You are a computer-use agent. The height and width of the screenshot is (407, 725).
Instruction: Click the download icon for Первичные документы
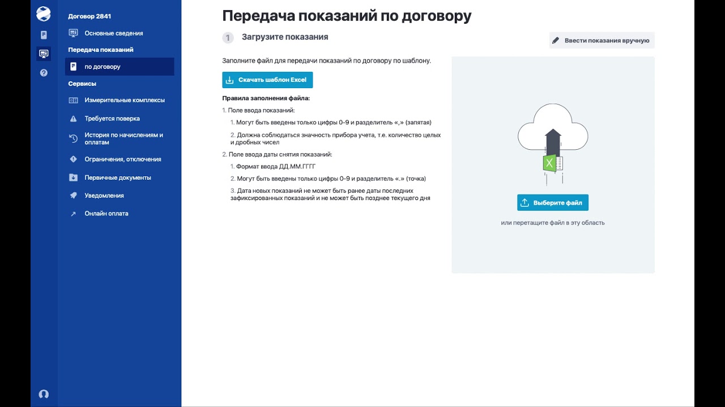tap(73, 177)
